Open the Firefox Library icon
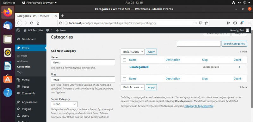 229,23
